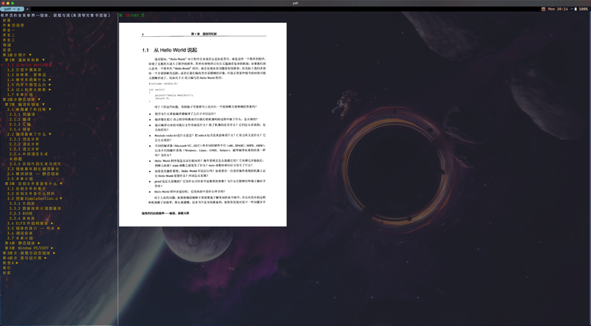Image resolution: width=591 pixels, height=326 pixels.
Task: Jump to section 3.2 目标文件是什么样的
Action: [x=31, y=193]
